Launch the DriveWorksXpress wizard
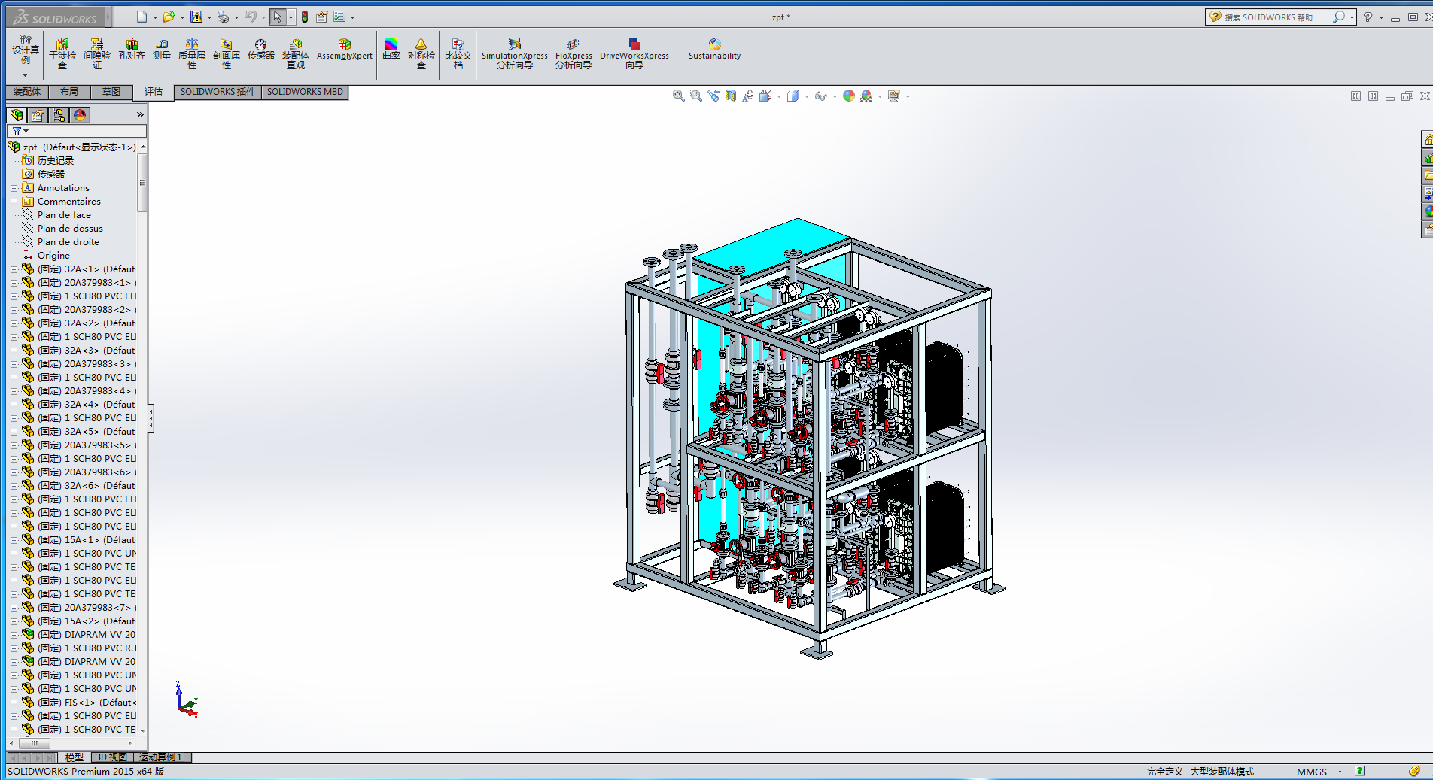 coord(634,54)
